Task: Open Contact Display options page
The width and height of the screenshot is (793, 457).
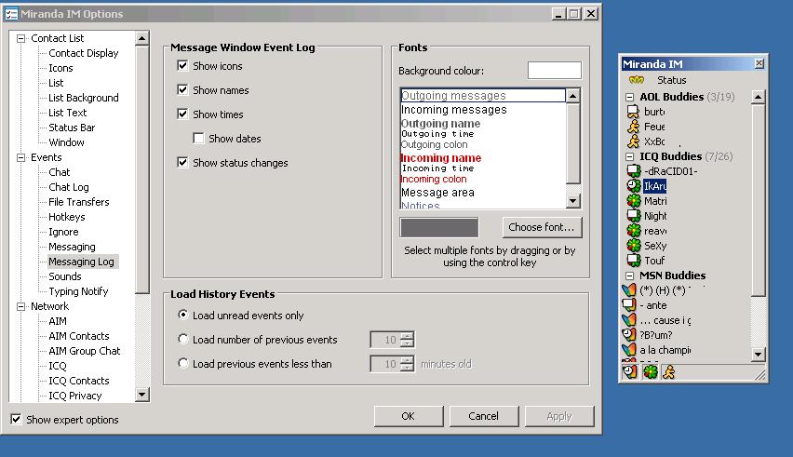Action: coord(84,53)
